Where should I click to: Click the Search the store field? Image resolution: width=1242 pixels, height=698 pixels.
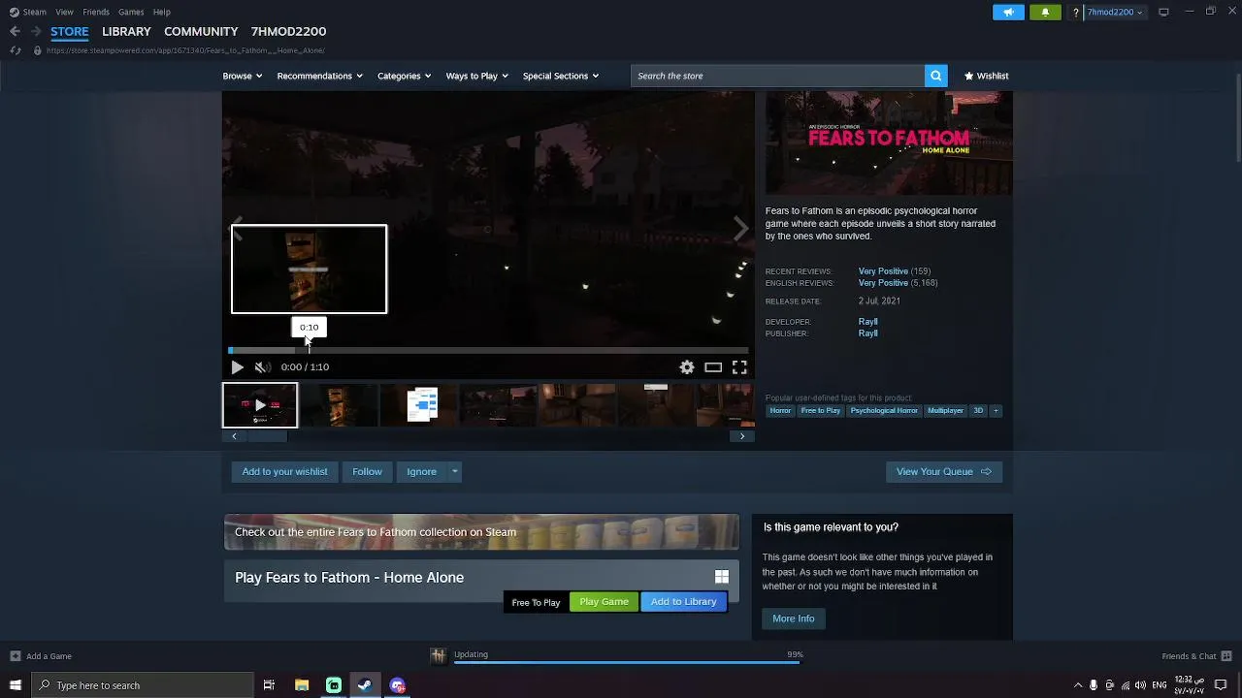tap(777, 76)
